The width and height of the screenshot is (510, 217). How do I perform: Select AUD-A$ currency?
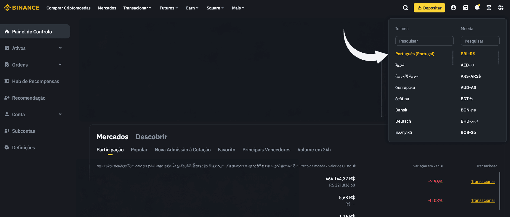pyautogui.click(x=468, y=88)
